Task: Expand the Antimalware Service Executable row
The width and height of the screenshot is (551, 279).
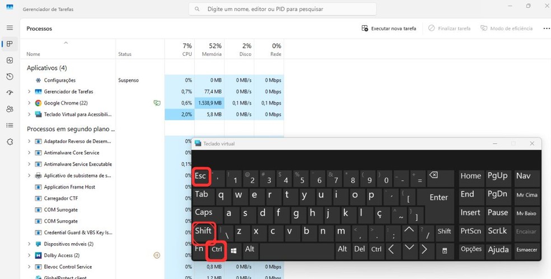Action: pyautogui.click(x=29, y=164)
